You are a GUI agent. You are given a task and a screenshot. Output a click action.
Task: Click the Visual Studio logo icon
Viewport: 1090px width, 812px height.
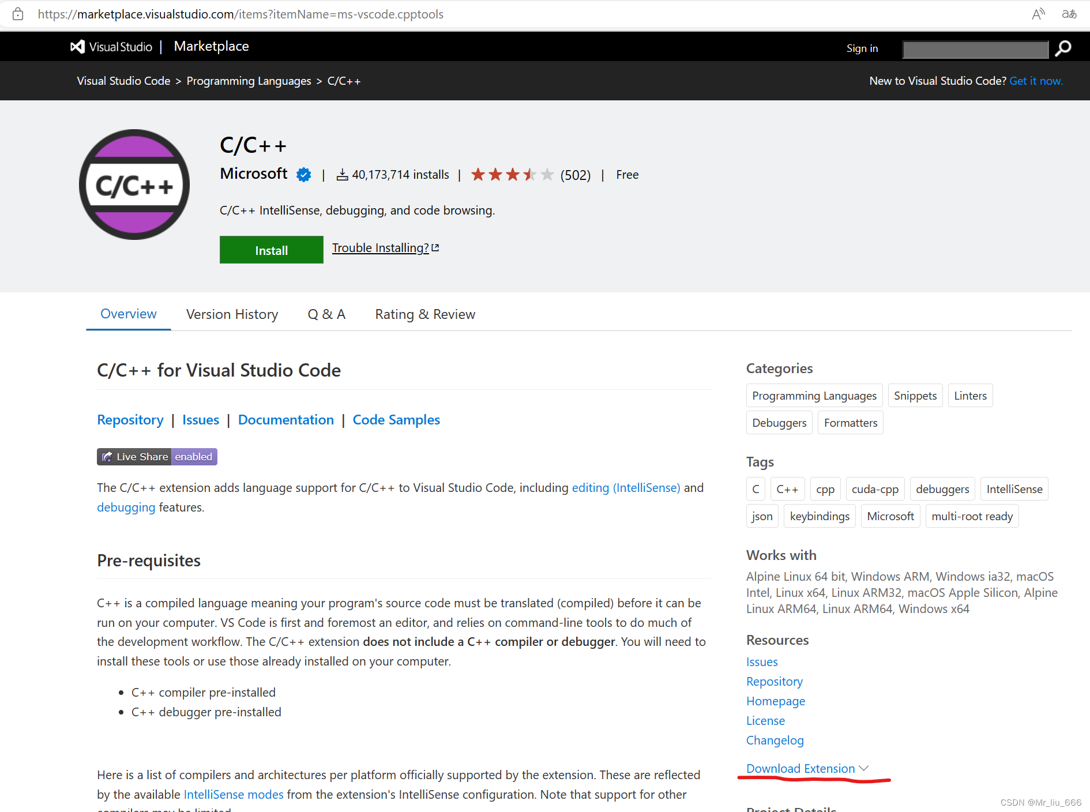pyautogui.click(x=77, y=46)
